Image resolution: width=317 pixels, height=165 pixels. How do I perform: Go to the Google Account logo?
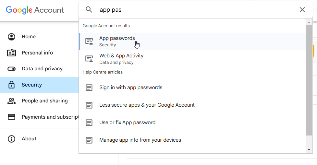tap(35, 10)
